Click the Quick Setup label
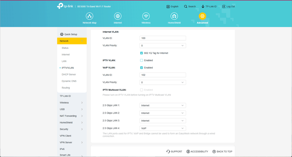The height and width of the screenshot is (157, 292). pyautogui.click(x=70, y=34)
